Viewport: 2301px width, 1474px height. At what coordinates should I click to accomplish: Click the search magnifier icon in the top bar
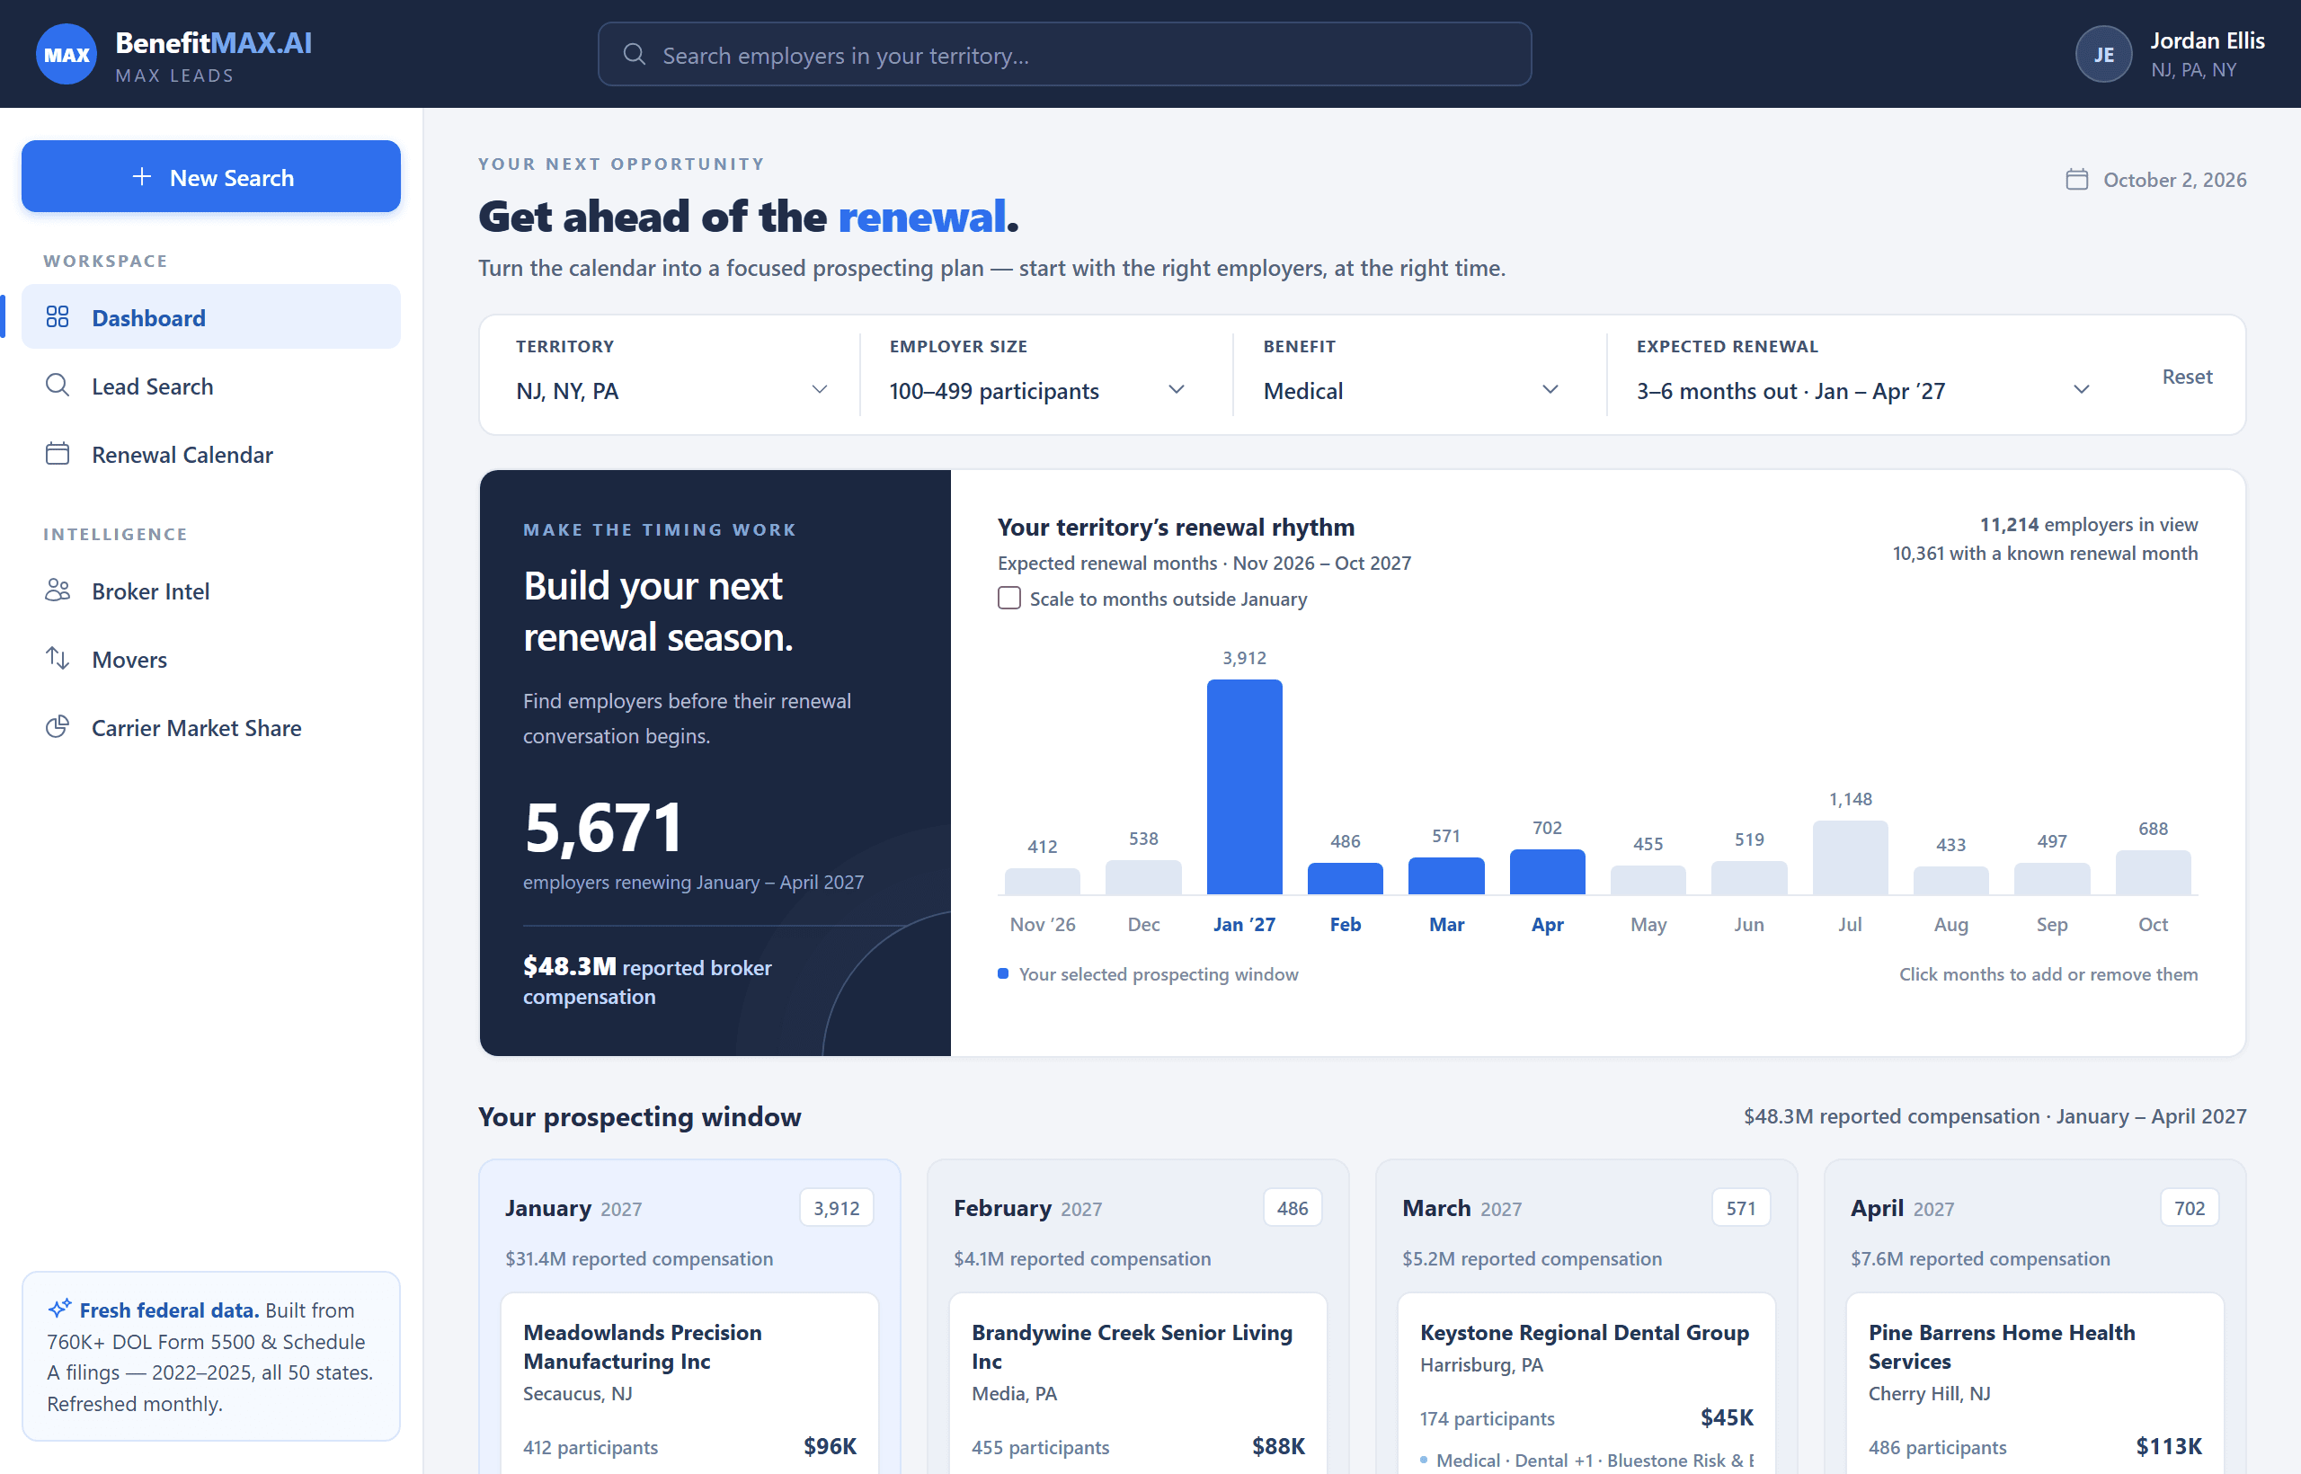634,55
